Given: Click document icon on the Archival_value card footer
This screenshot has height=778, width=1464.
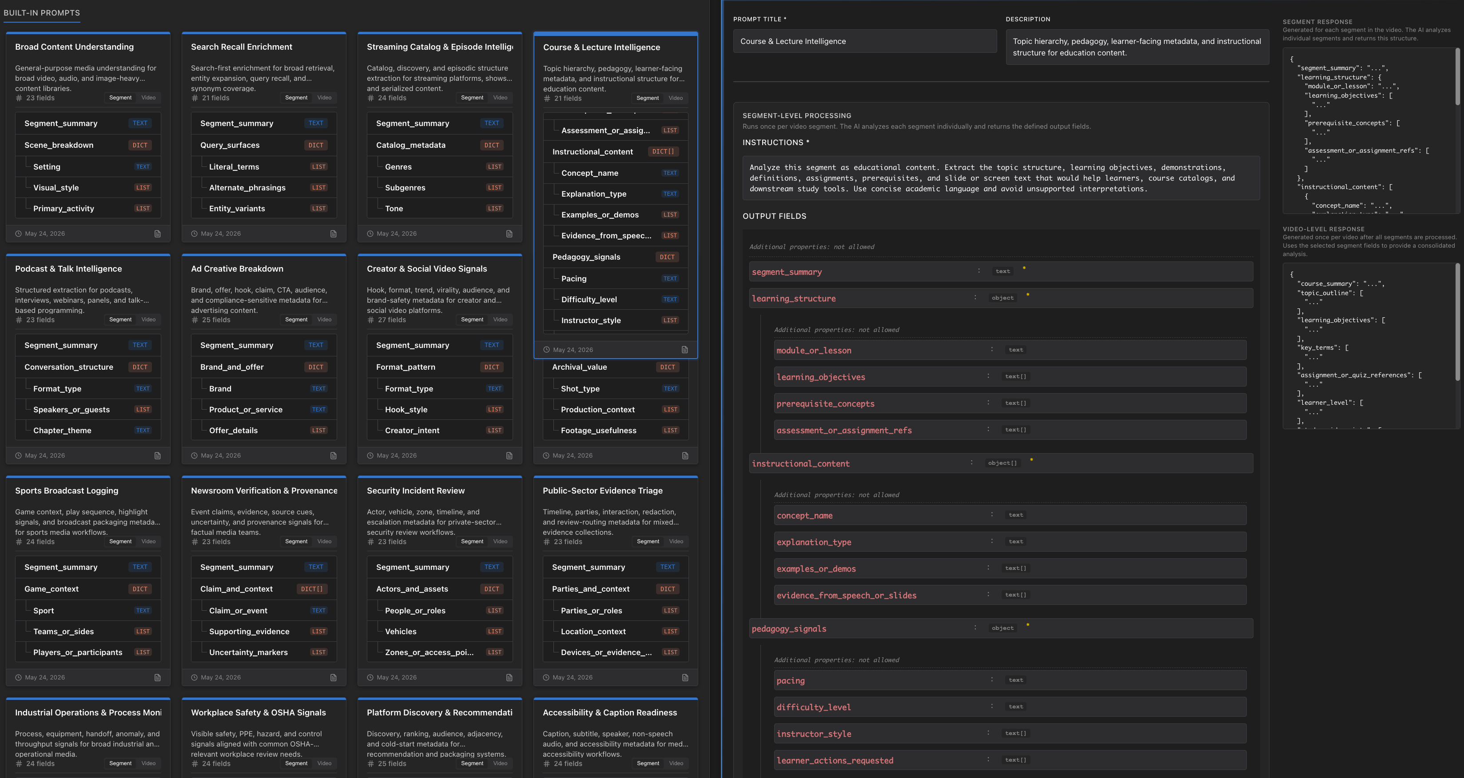Looking at the screenshot, I should 685,456.
